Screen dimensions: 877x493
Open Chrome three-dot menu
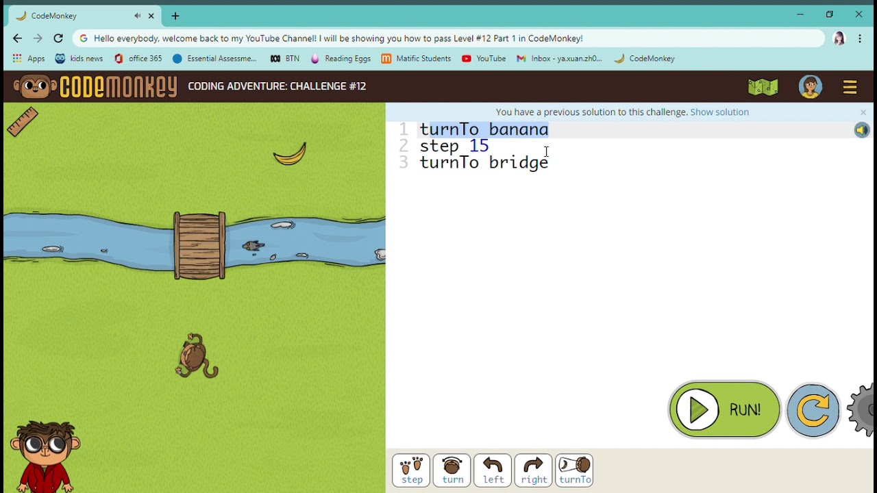click(860, 38)
